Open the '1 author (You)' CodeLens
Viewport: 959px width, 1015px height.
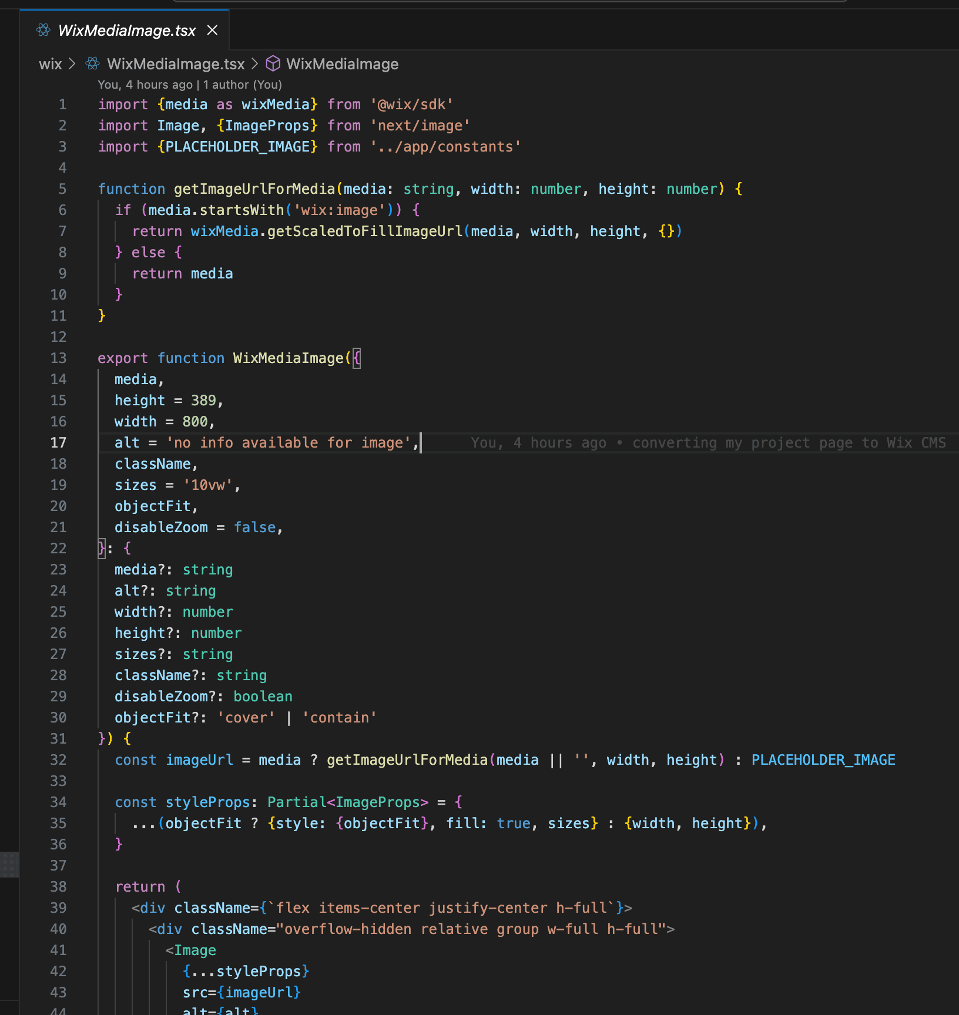pyautogui.click(x=243, y=85)
